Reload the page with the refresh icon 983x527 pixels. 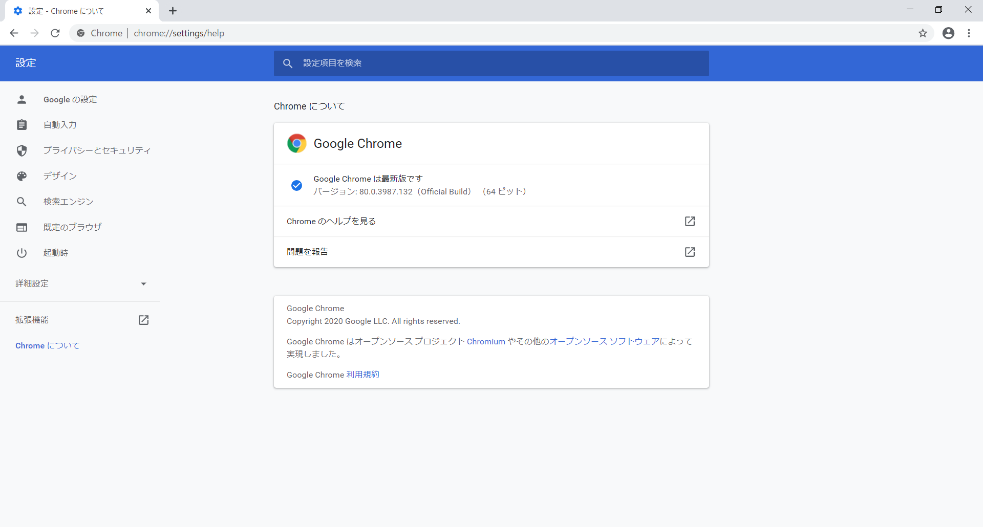tap(55, 33)
